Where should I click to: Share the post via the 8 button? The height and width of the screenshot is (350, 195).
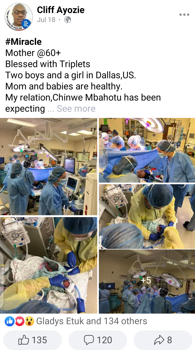point(163,340)
